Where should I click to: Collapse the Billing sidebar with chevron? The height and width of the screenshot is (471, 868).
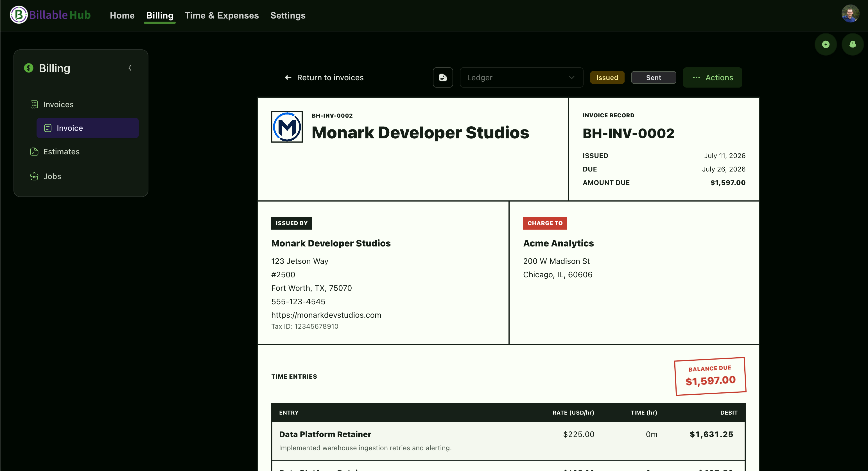[130, 68]
